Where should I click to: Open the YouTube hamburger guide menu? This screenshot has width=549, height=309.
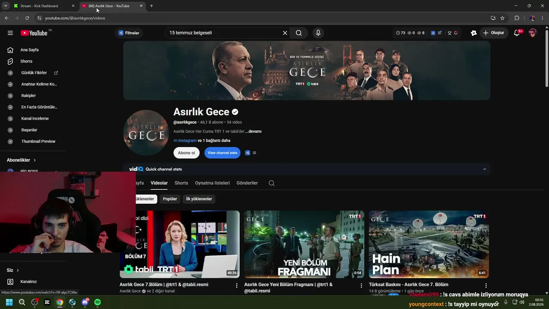tap(10, 33)
